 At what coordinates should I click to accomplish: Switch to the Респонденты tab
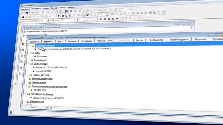coord(156,40)
